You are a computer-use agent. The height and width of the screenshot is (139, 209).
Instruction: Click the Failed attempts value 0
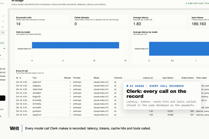point(75,24)
